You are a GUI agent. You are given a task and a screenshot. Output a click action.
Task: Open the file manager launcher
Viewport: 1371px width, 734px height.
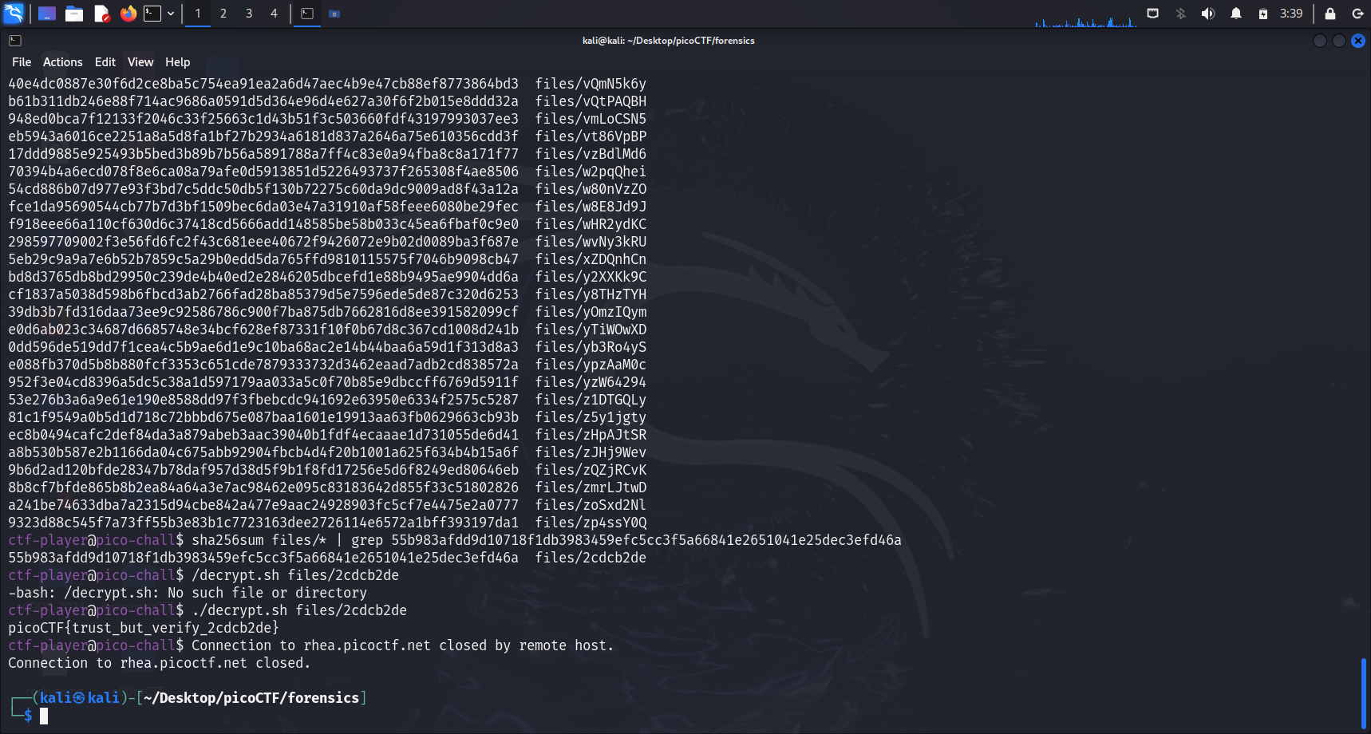(74, 14)
